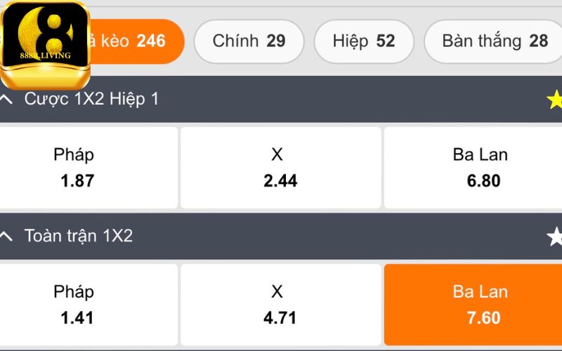
Task: Collapse the Cược 1X2 Hiệp 1 section chevron
Action: click(x=6, y=100)
